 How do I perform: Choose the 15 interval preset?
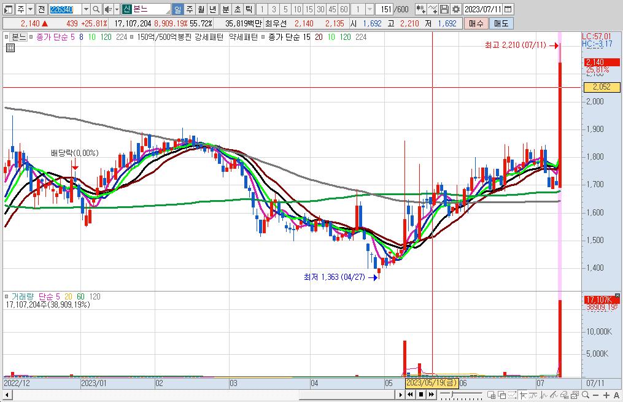pyautogui.click(x=309, y=9)
